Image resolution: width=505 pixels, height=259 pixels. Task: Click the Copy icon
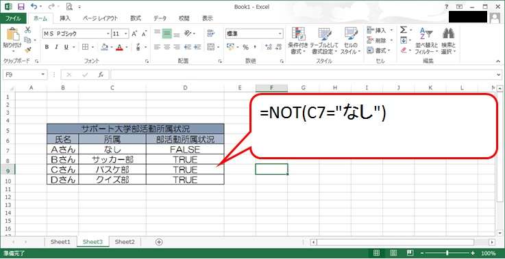pyautogui.click(x=27, y=40)
